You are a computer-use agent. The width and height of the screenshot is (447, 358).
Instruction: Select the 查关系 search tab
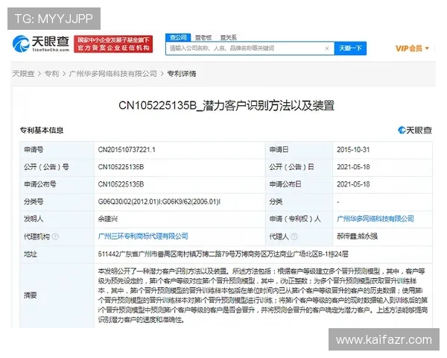click(229, 38)
